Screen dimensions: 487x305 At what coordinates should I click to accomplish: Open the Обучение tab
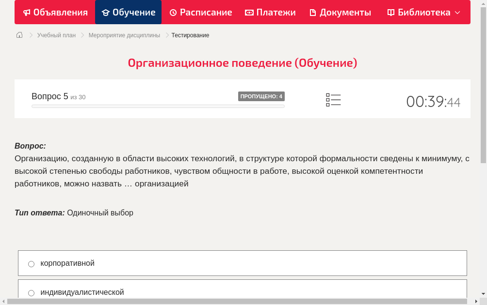click(x=128, y=12)
